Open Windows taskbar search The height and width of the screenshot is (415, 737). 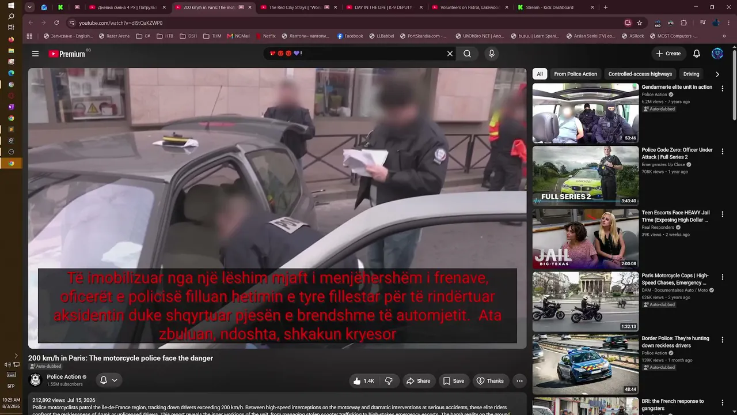coord(11,17)
